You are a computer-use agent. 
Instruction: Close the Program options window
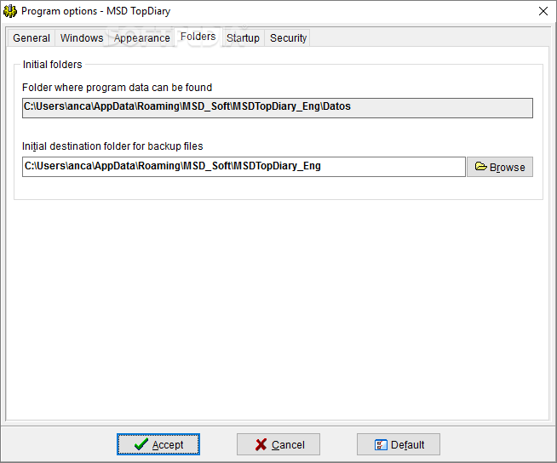coord(543,11)
